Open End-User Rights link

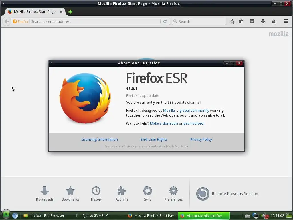pos(154,140)
